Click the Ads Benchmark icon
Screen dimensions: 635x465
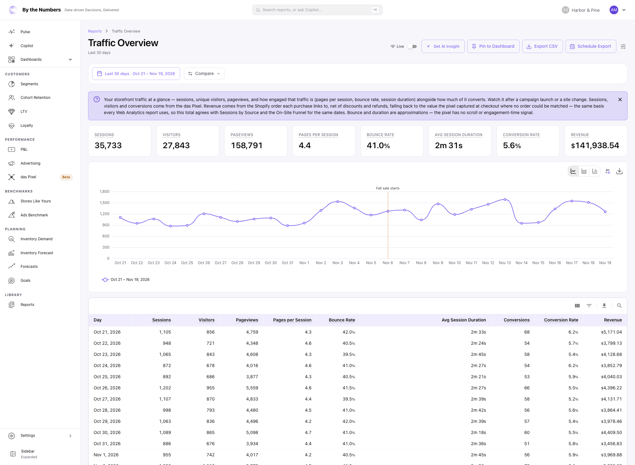tap(11, 215)
